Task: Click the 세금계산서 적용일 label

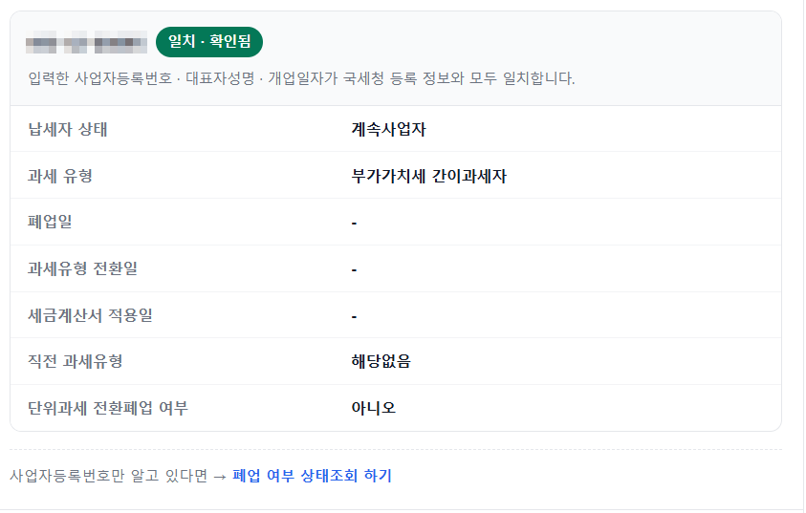Action: tap(91, 315)
